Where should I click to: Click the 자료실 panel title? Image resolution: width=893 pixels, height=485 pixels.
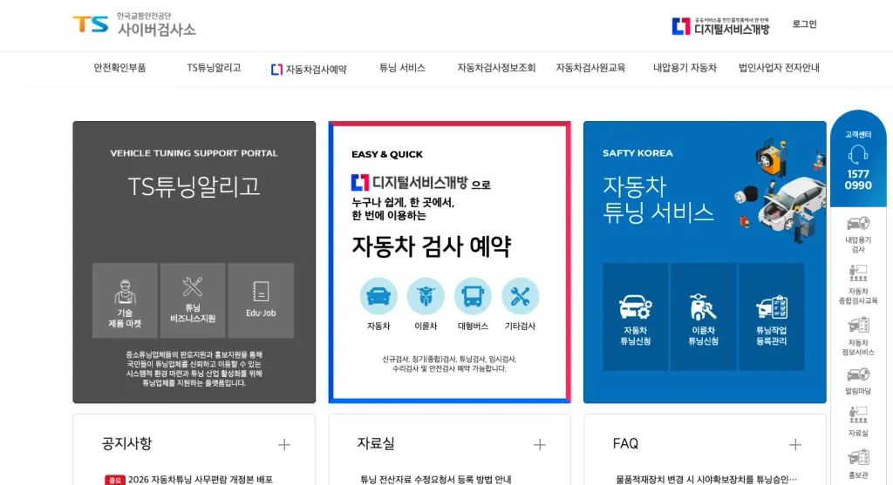pyautogui.click(x=376, y=443)
